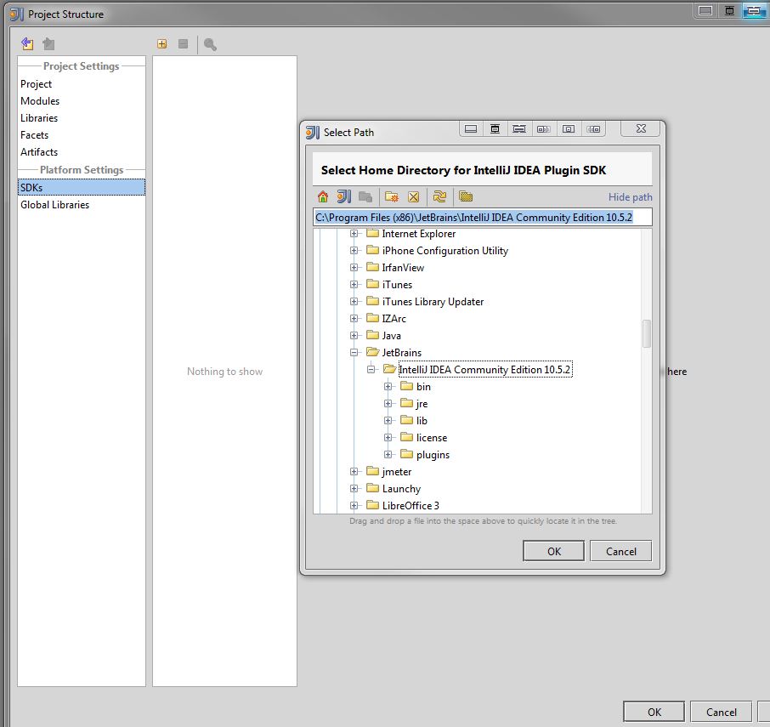Expand the IrfanView folder node

(354, 268)
